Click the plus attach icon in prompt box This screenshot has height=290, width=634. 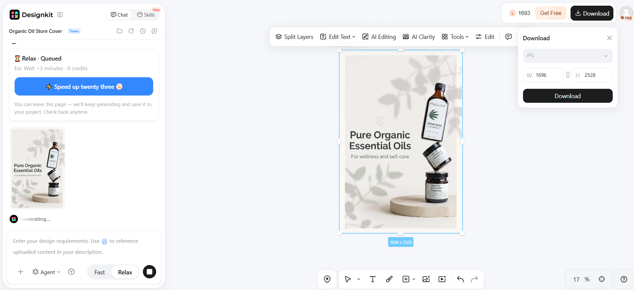point(21,272)
